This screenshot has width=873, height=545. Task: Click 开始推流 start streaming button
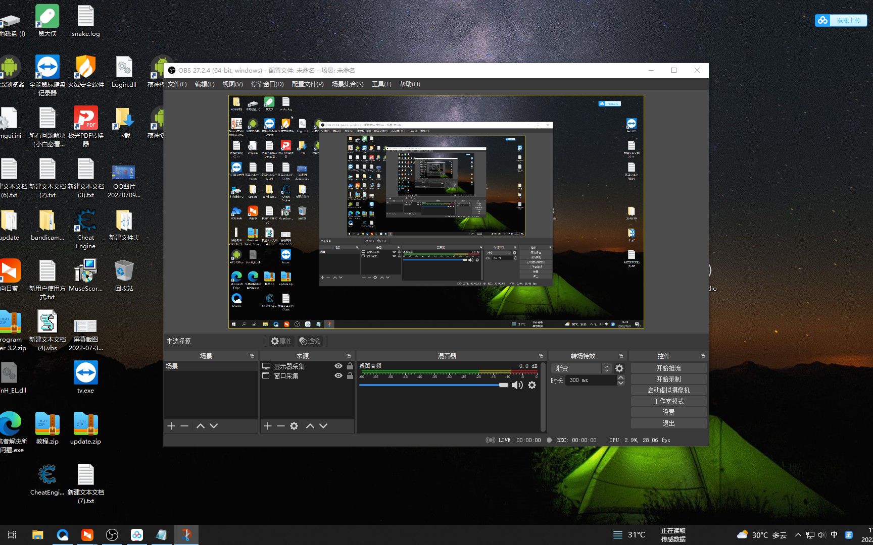click(668, 368)
